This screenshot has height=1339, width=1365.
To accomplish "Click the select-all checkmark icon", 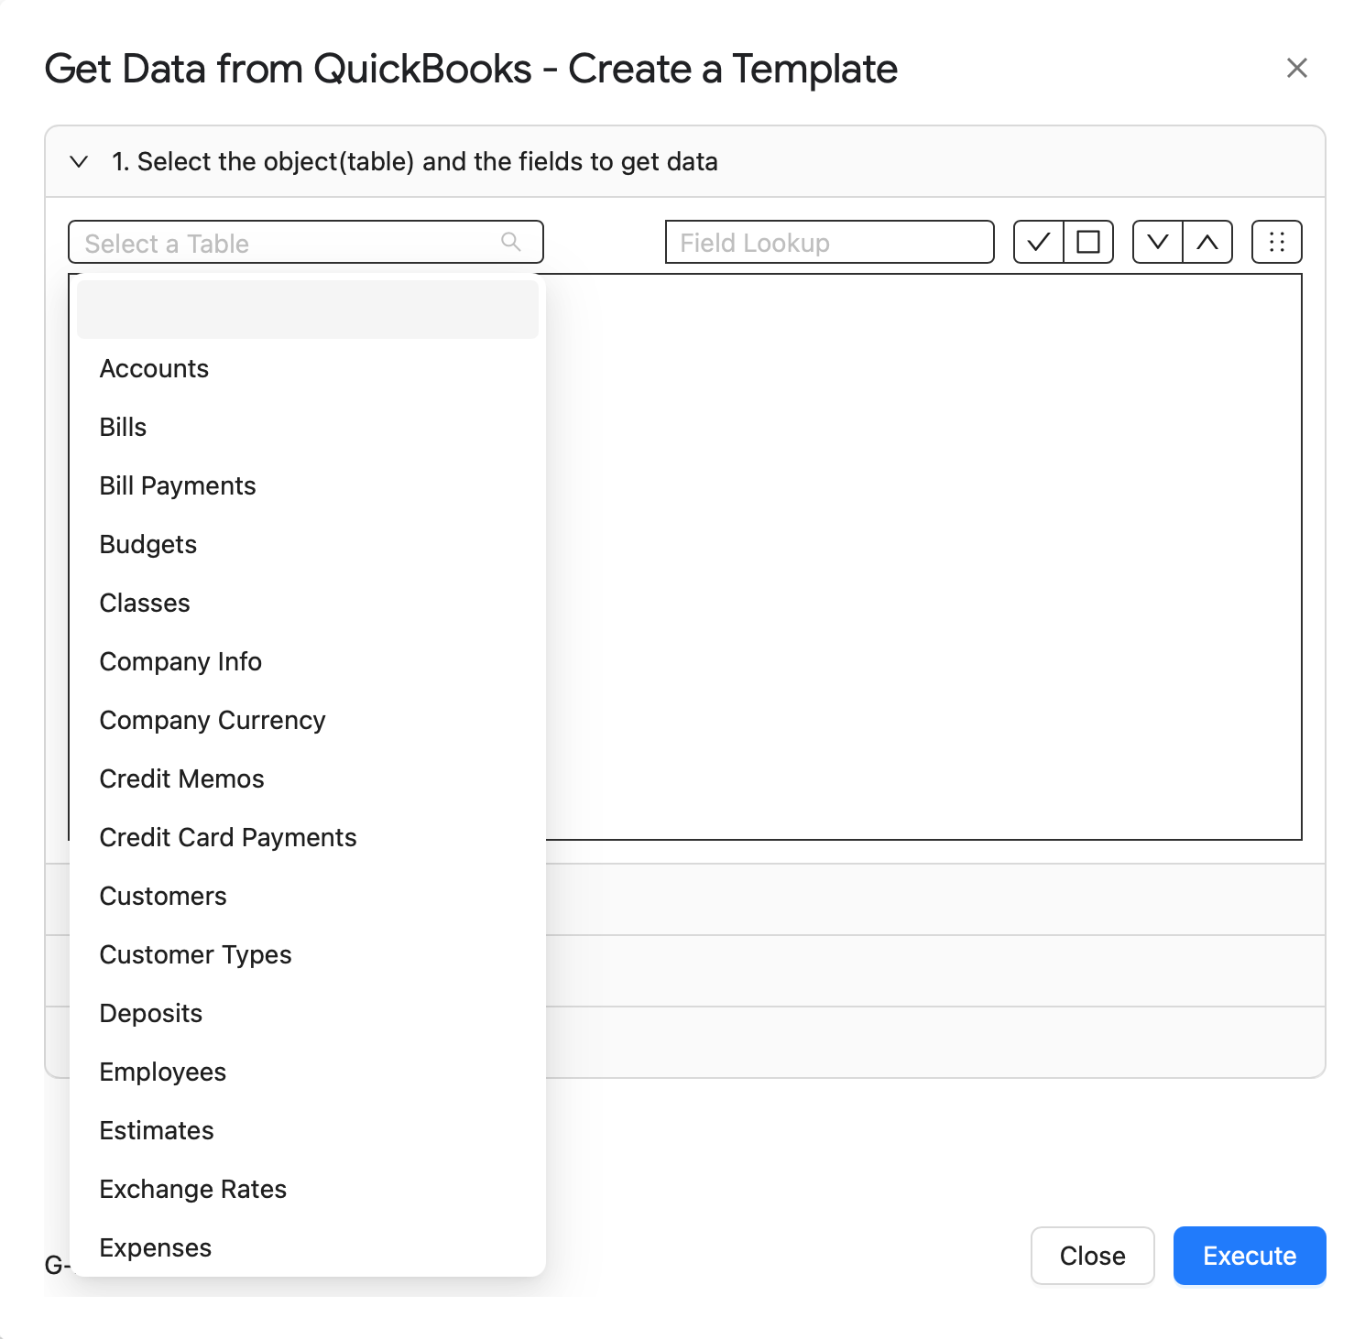I will coord(1039,242).
